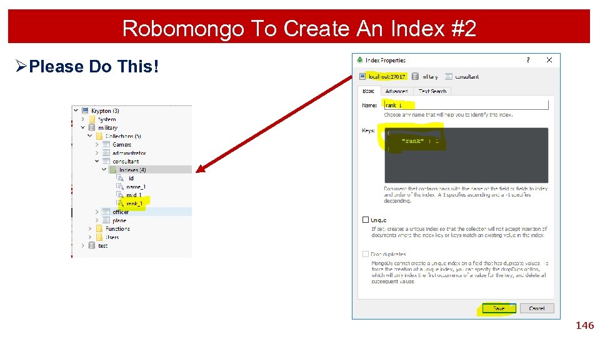
Task: Select the name_1 index label
Action: coord(136,187)
